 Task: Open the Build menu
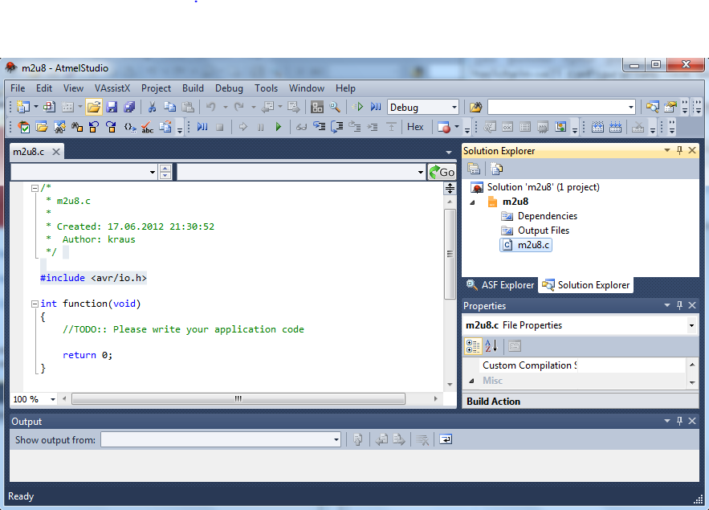(x=193, y=88)
